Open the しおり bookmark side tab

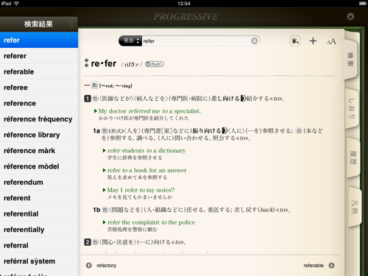(x=352, y=108)
